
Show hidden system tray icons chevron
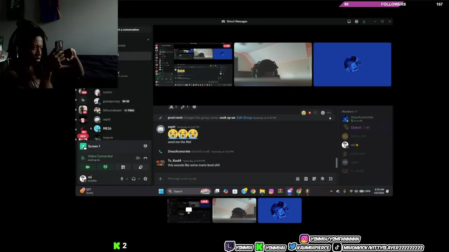331,191
